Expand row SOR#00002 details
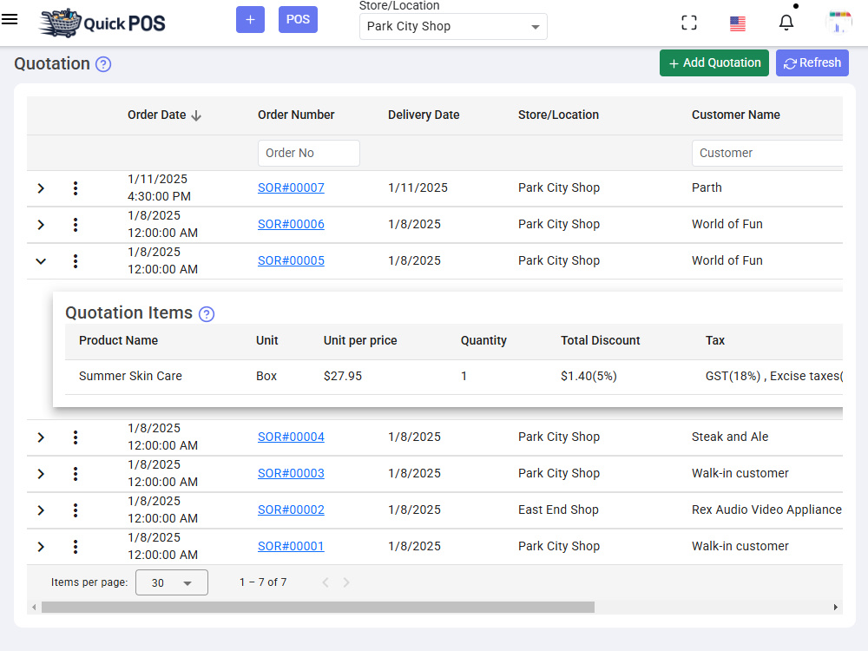 pyautogui.click(x=41, y=510)
